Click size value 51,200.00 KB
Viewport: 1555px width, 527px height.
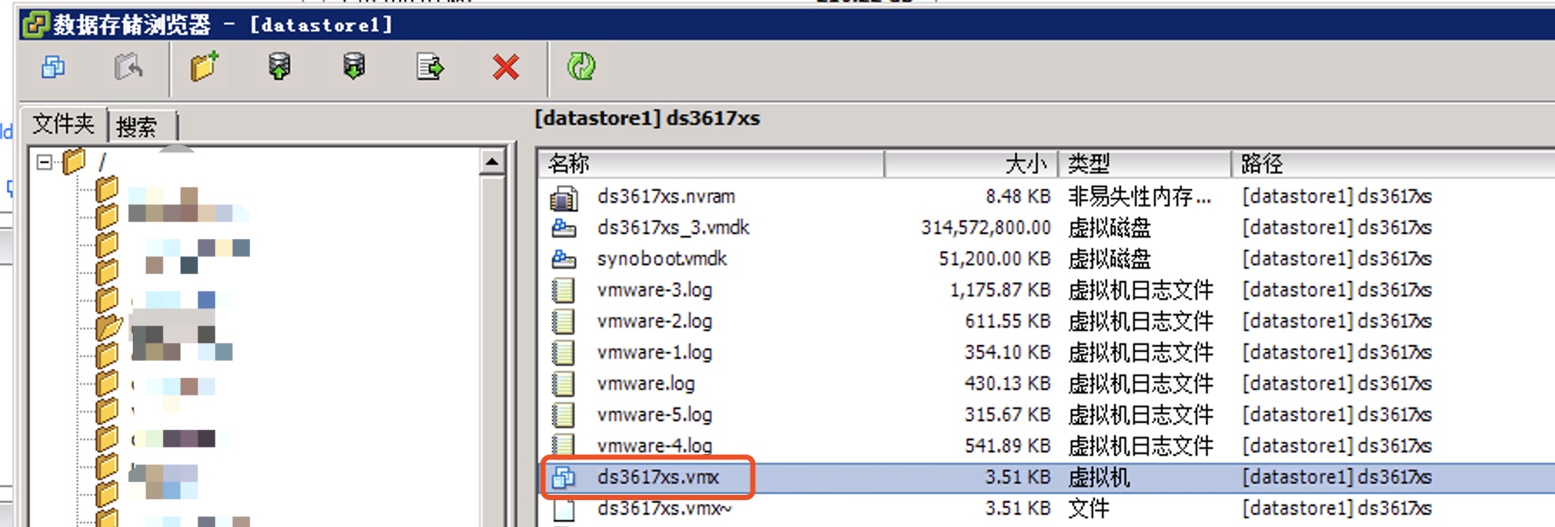point(994,259)
